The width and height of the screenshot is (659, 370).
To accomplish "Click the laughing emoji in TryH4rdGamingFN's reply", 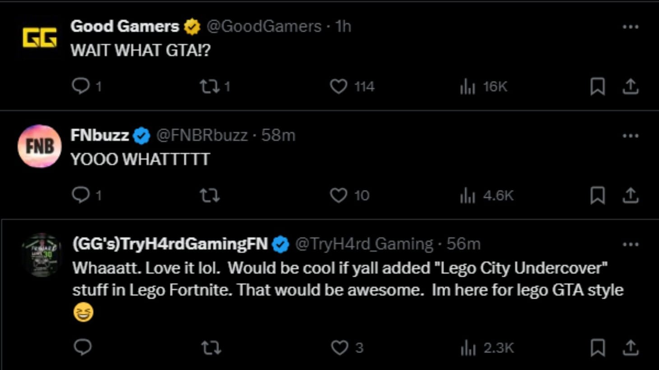I will click(84, 313).
